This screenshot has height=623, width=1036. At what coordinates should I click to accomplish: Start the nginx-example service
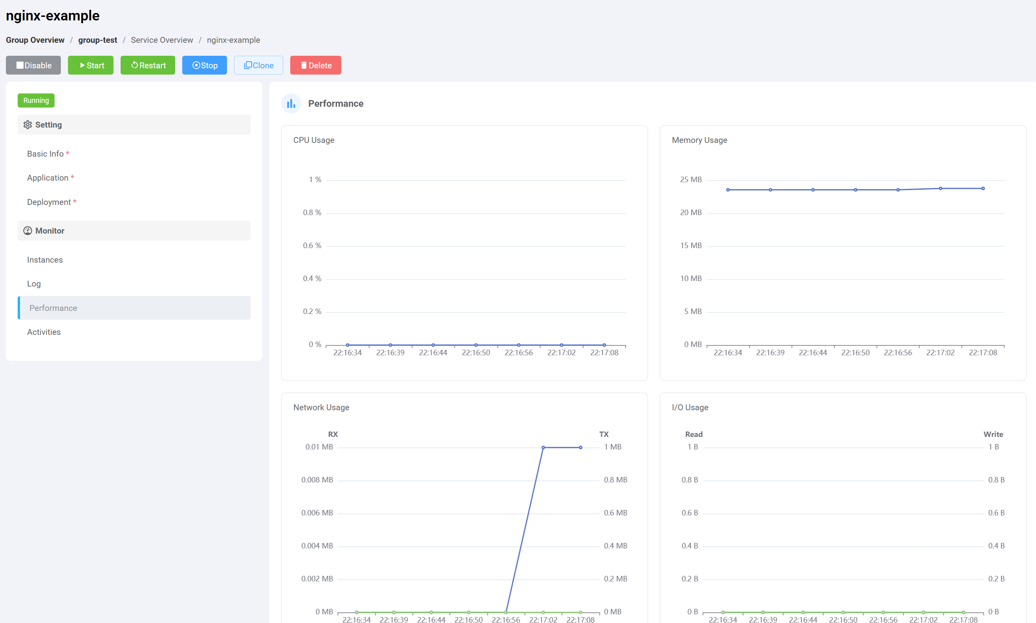[91, 65]
